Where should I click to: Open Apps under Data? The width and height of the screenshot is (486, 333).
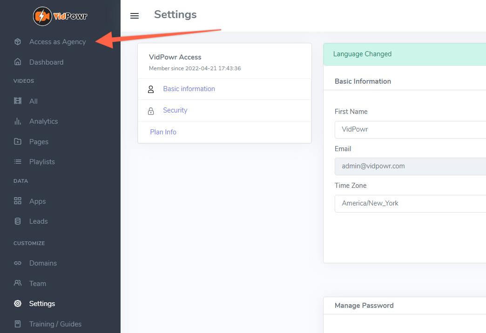point(38,201)
